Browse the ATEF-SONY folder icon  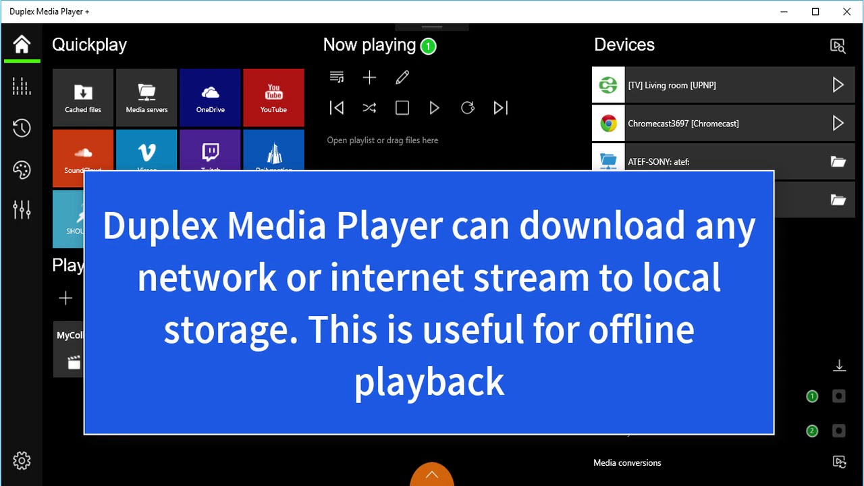(838, 162)
